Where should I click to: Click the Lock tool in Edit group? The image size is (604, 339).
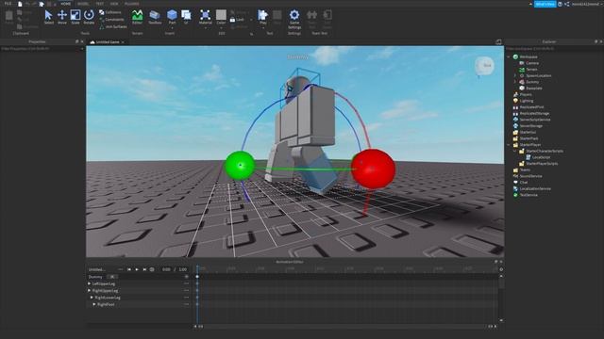[237, 19]
